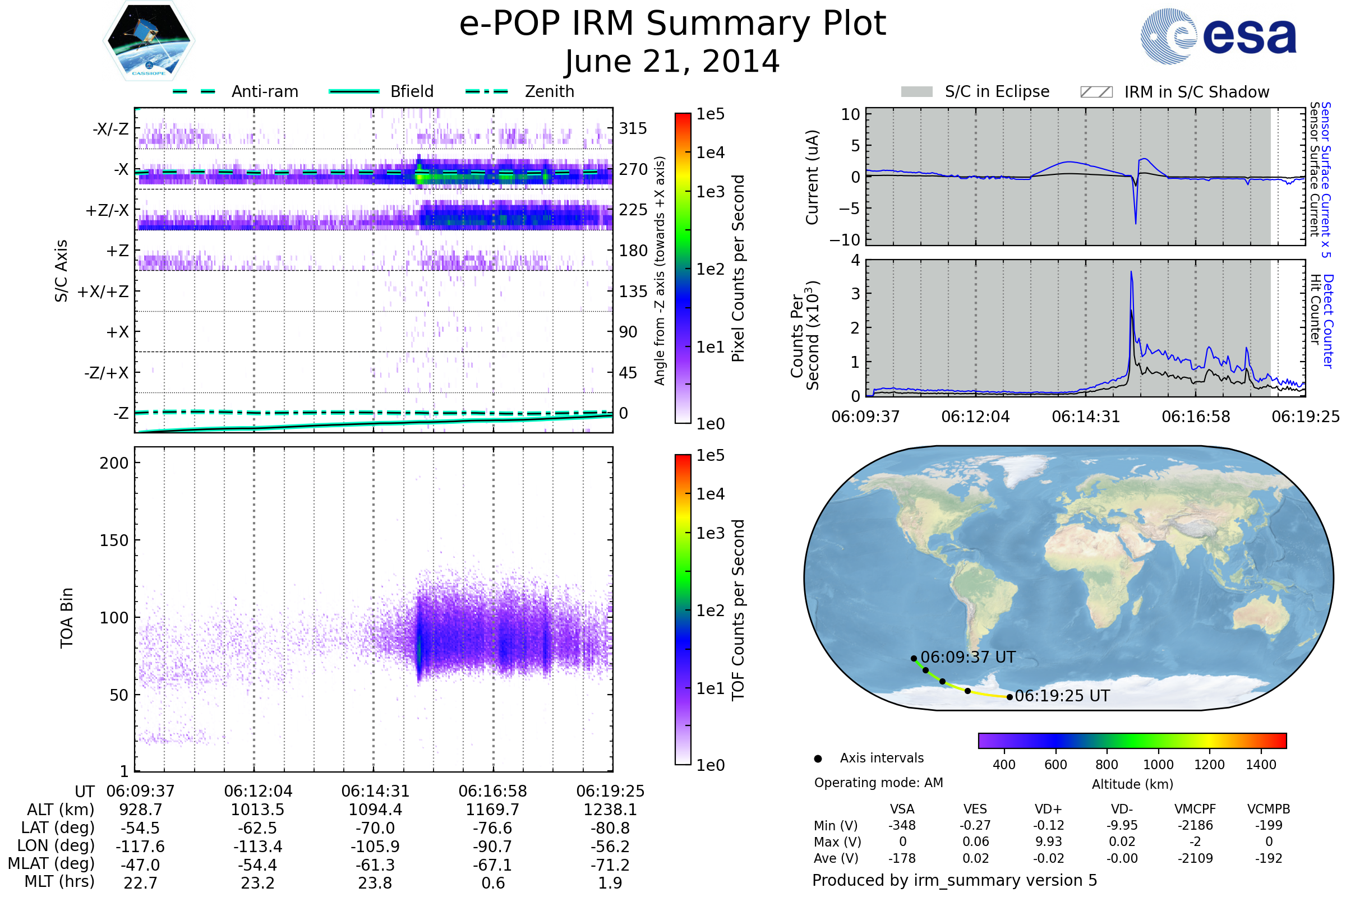Click the VMCPF column header in voltage table
This screenshot has width=1346, height=897.
pyautogui.click(x=1195, y=809)
